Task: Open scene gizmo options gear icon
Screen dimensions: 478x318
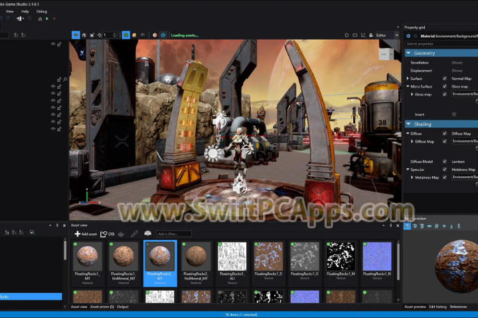Action: tap(347, 35)
